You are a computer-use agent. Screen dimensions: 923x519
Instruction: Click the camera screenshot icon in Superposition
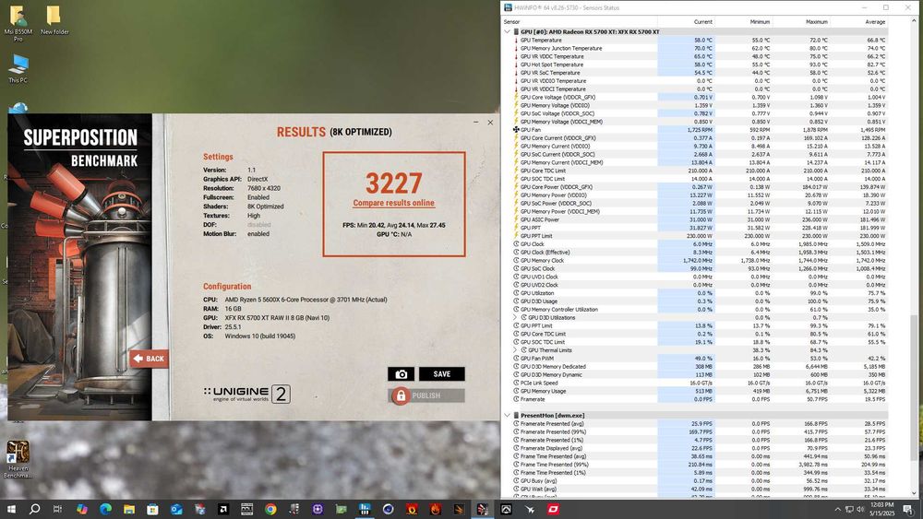click(x=401, y=374)
